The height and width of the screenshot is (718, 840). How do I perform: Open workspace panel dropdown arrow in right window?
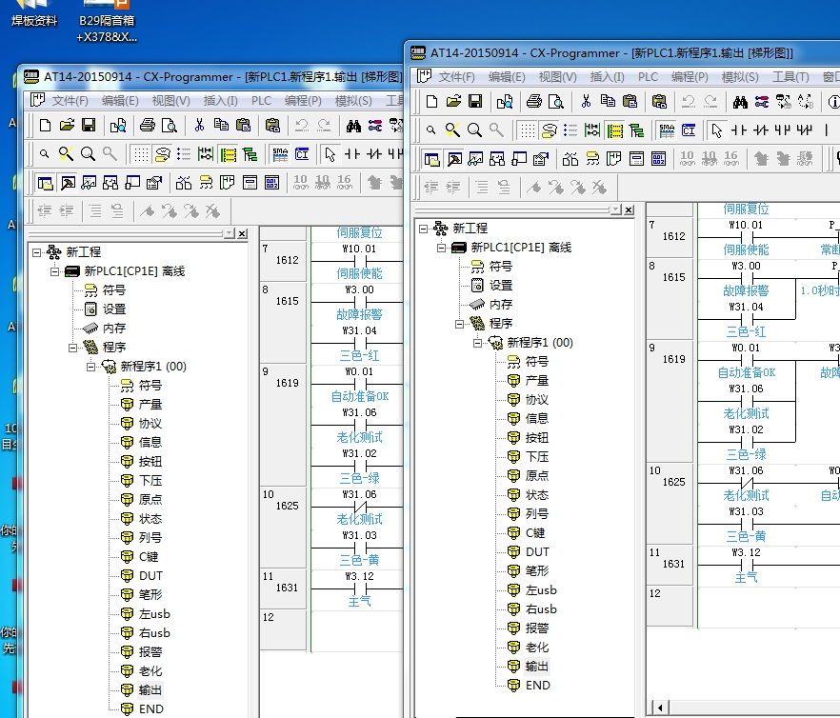616,209
